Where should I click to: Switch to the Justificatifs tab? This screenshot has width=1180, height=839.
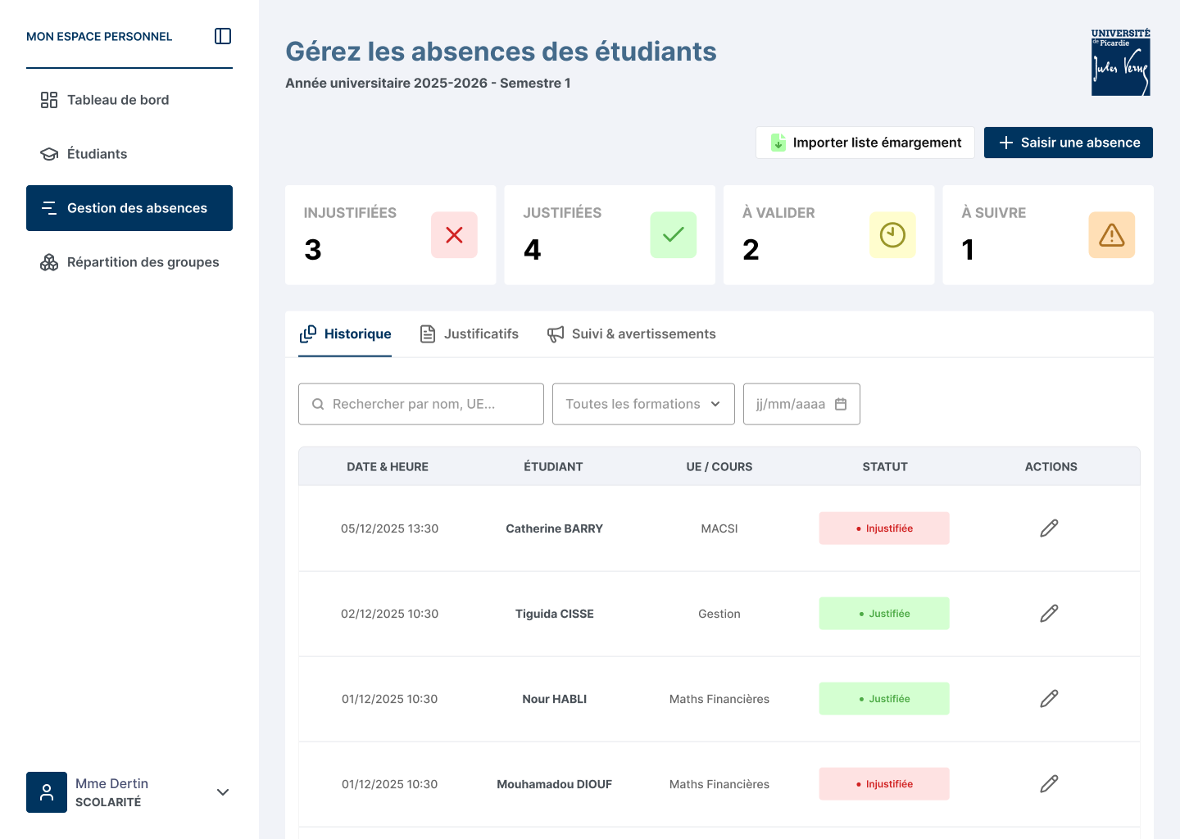point(468,333)
